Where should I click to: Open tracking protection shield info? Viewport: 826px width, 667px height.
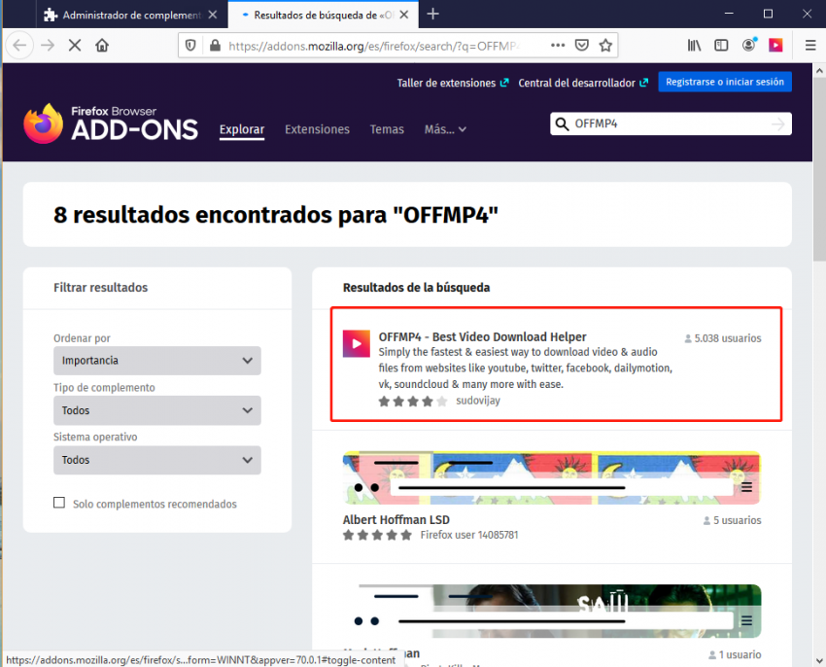(x=190, y=46)
